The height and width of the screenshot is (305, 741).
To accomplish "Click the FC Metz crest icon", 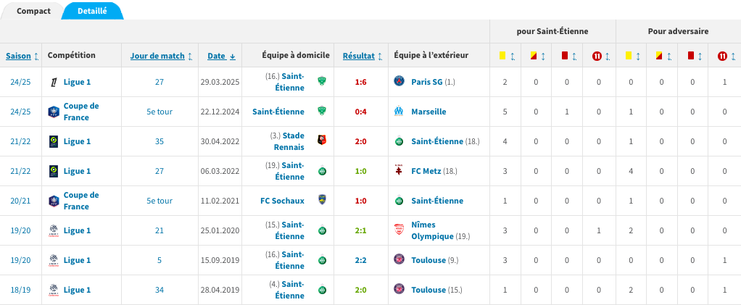I will click(398, 171).
